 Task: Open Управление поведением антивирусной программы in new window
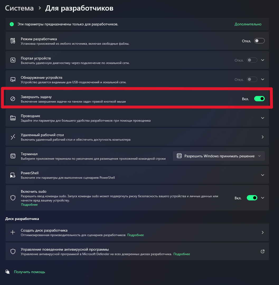262,251
